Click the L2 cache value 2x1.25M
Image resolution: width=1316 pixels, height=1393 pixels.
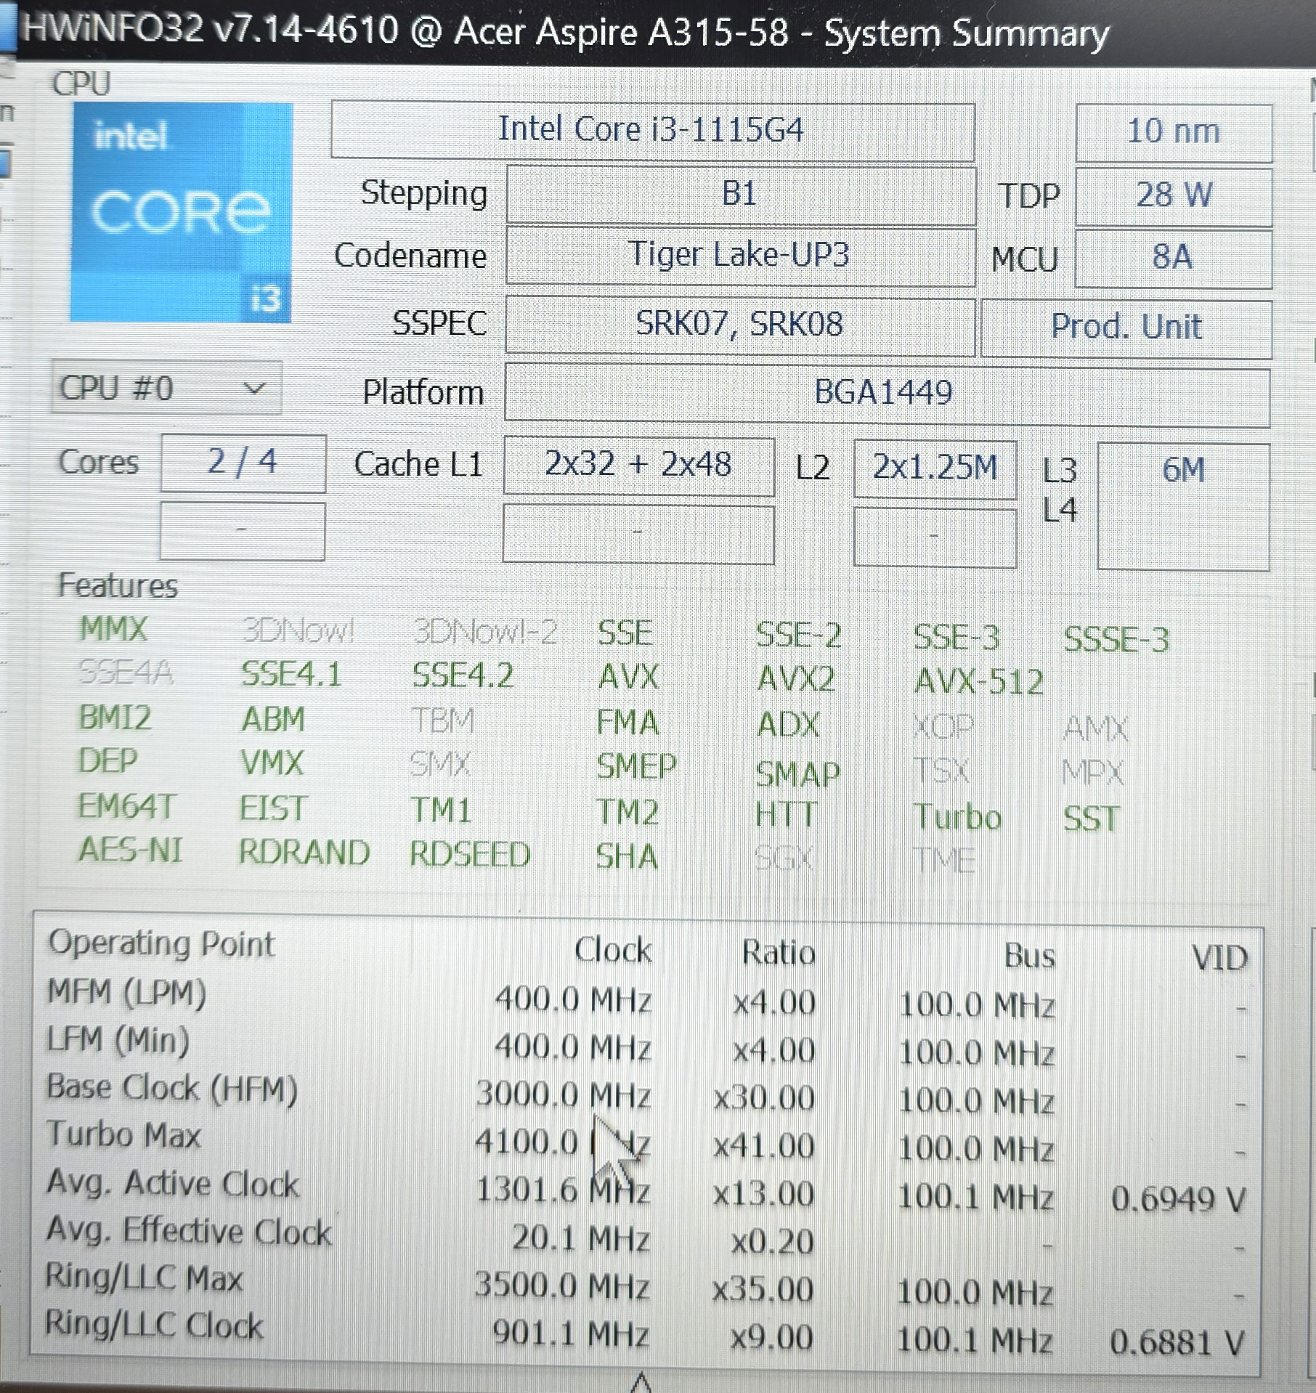point(935,468)
